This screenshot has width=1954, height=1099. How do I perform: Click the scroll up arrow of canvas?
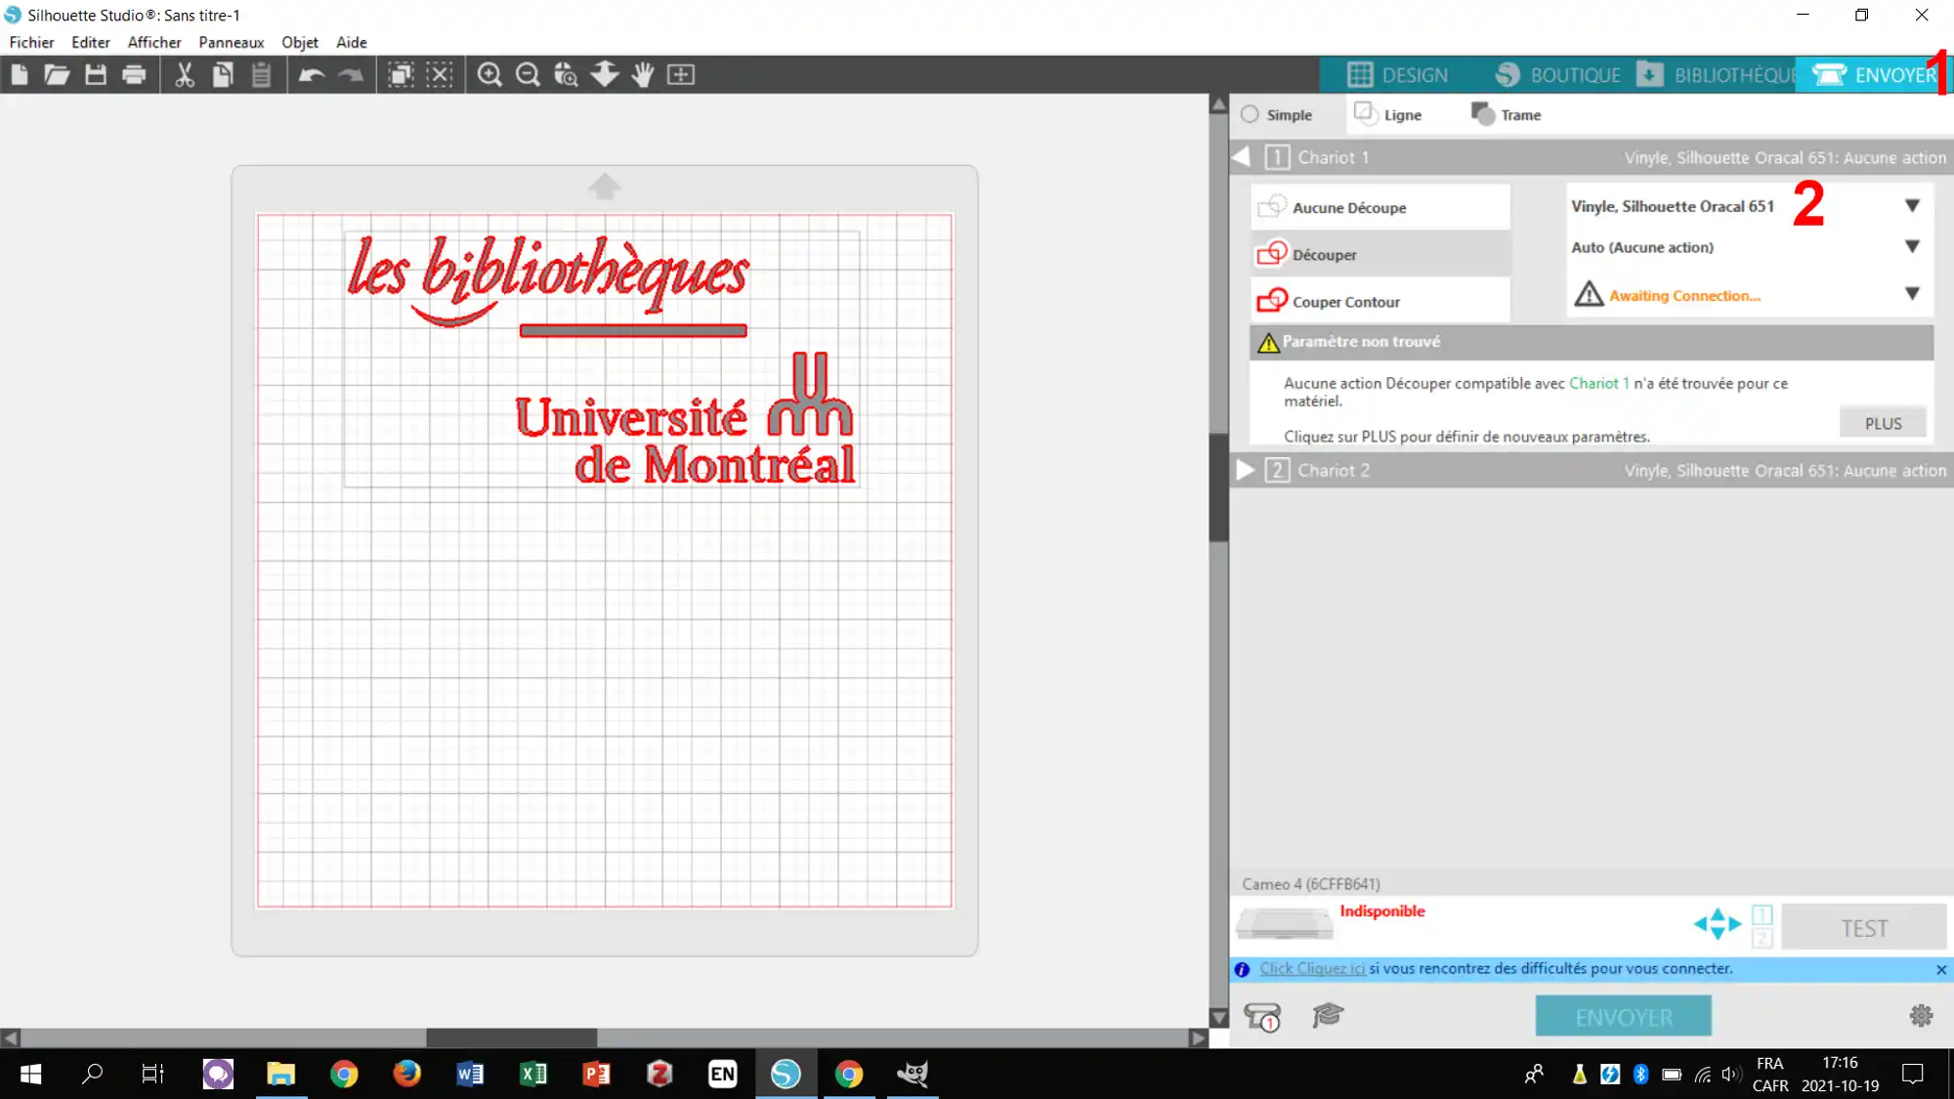point(1218,105)
